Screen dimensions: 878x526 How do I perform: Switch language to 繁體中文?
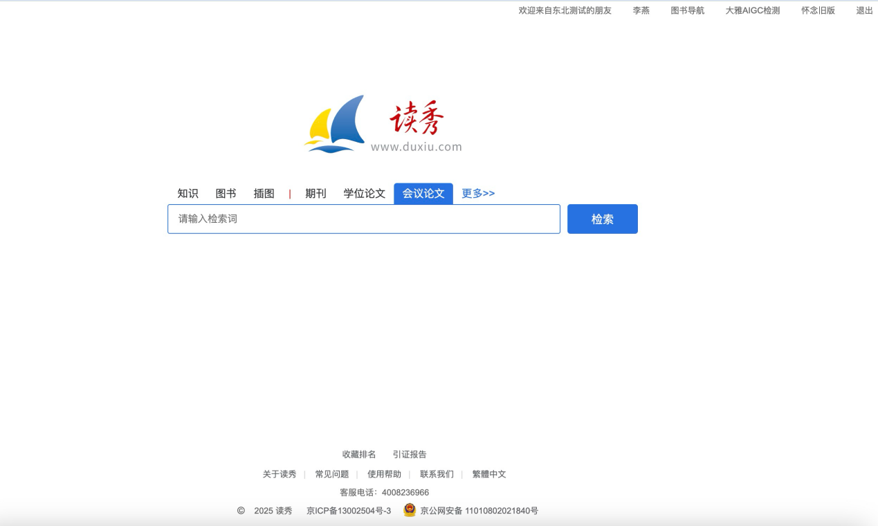[x=489, y=474]
